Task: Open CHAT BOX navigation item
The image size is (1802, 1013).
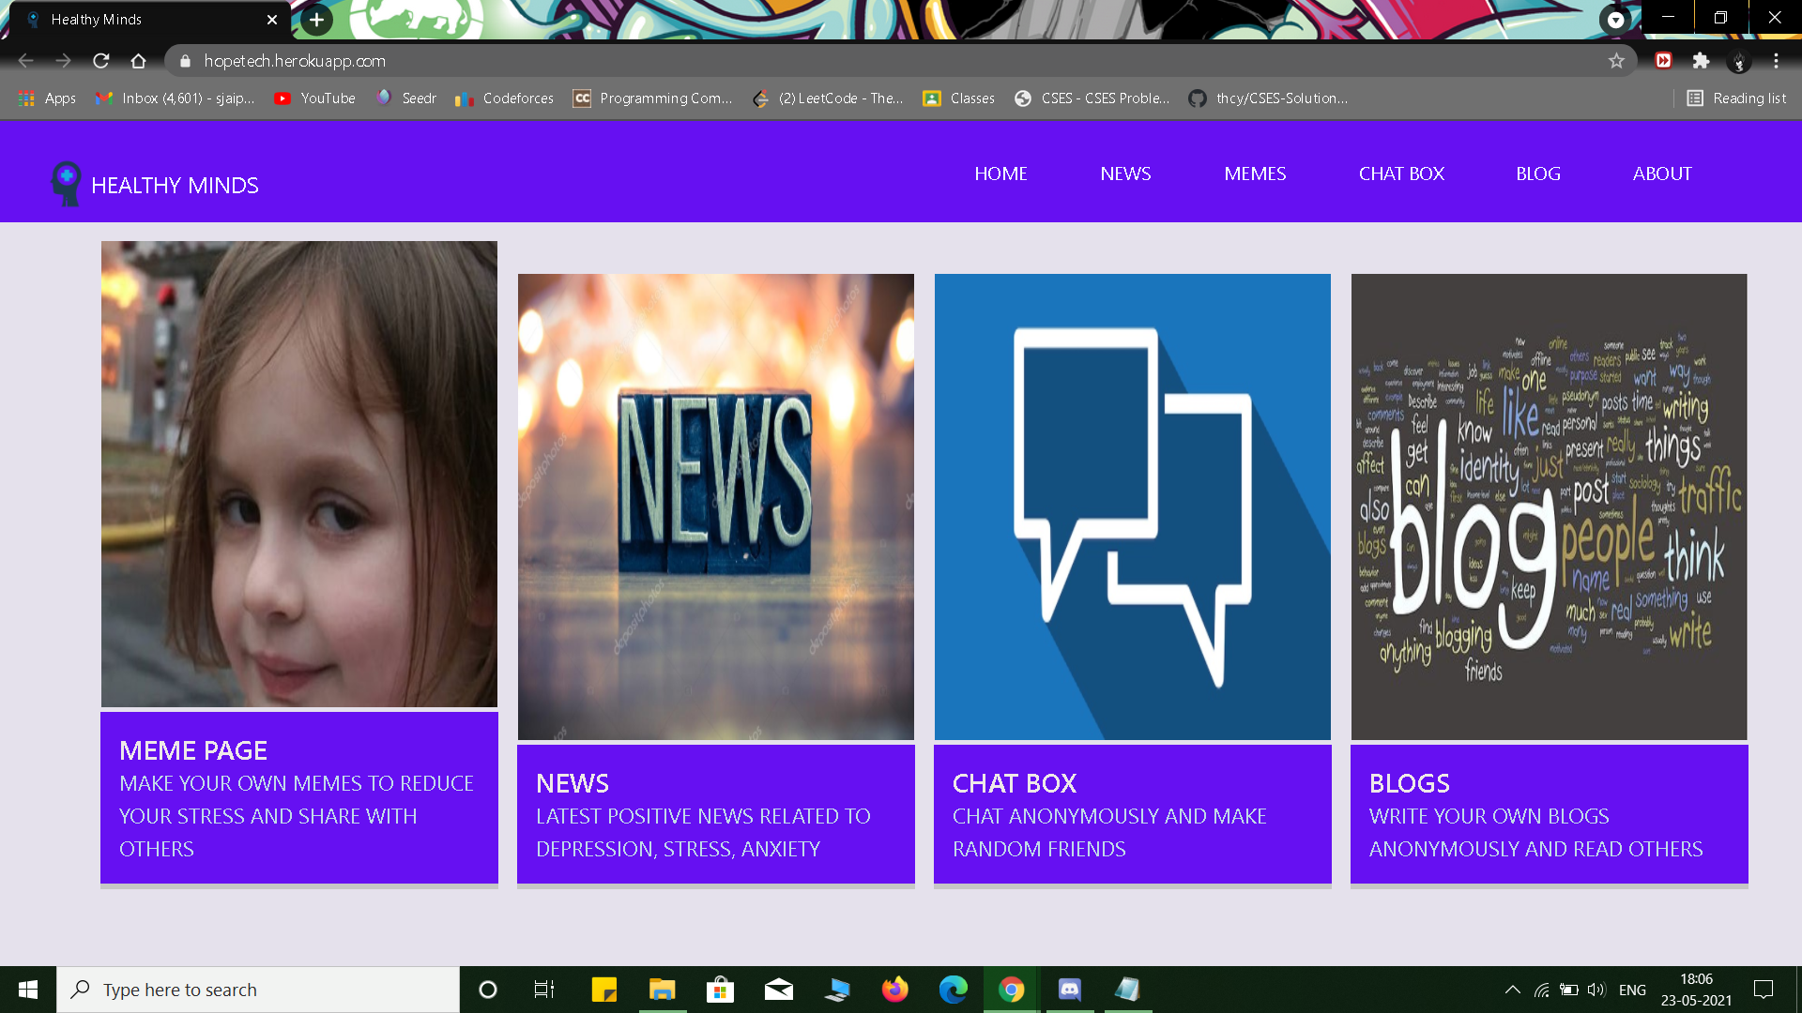Action: (1401, 174)
